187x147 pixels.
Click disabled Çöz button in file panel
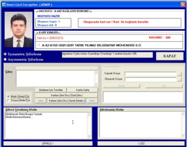pos(164,86)
